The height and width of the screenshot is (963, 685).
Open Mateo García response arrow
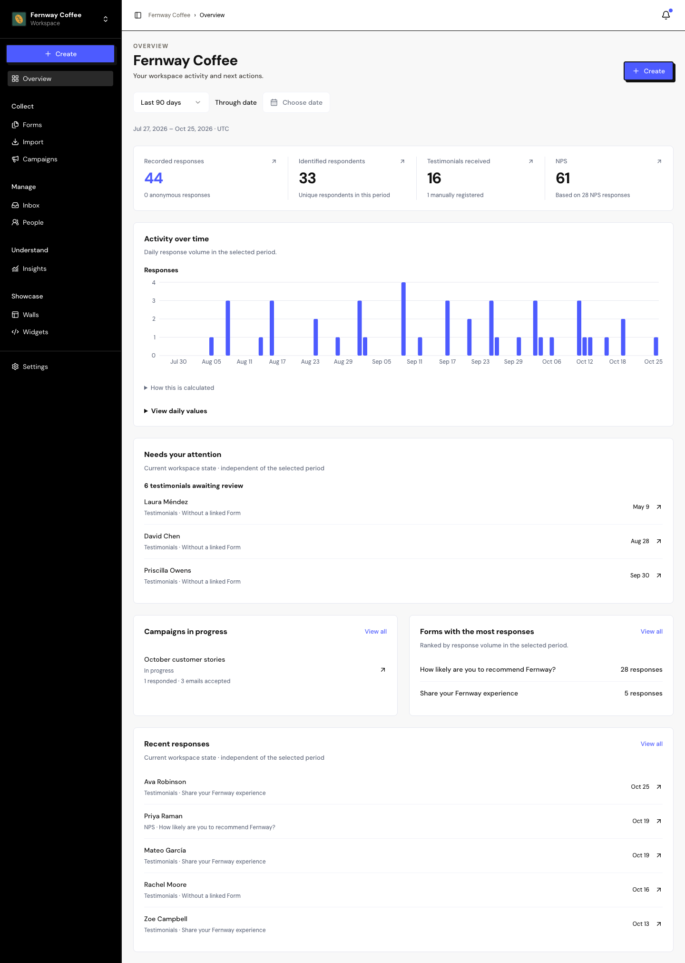pyautogui.click(x=659, y=855)
